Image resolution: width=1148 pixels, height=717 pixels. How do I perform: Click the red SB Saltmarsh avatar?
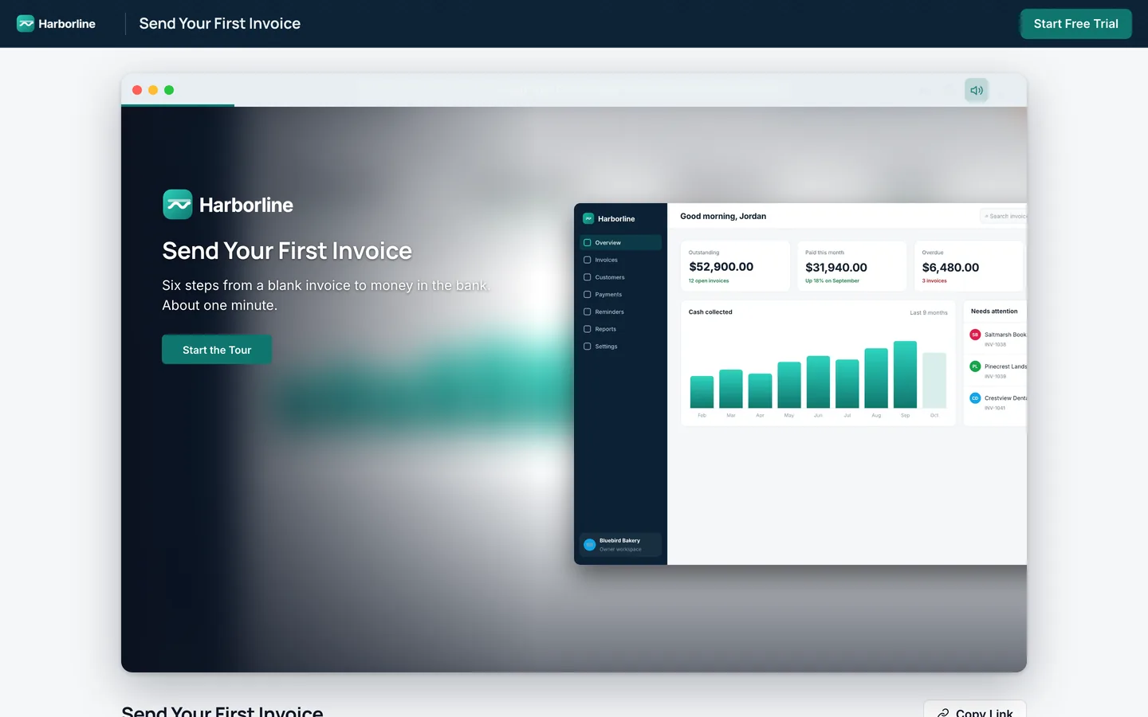975,335
